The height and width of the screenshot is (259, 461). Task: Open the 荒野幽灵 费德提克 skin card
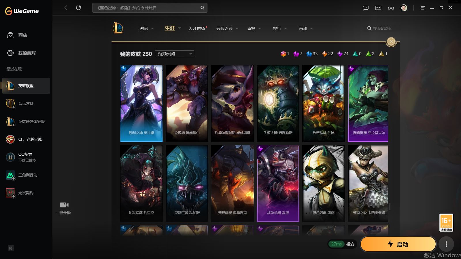(233, 184)
